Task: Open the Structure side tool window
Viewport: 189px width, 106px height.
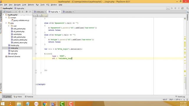Action: click(1, 29)
